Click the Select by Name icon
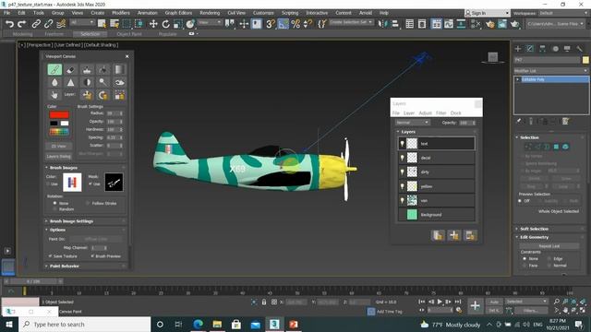This screenshot has width=591, height=332. pos(115,24)
